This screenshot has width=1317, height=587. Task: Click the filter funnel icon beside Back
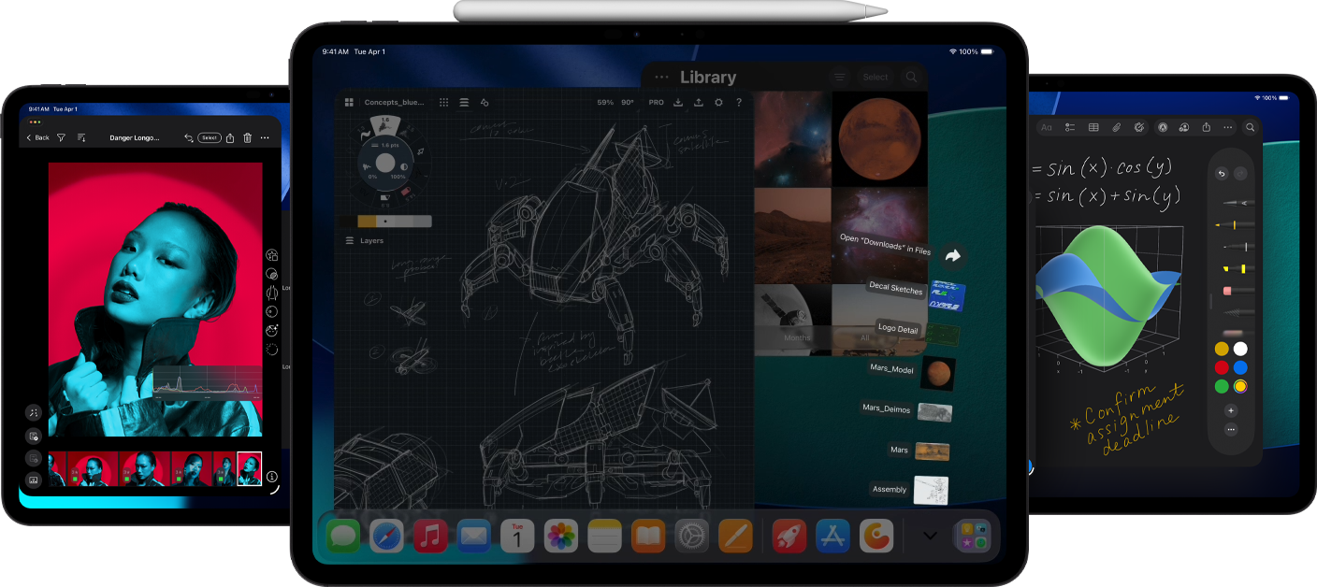click(x=61, y=137)
